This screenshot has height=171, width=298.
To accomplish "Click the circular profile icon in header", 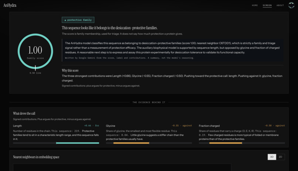I will (291, 5).
